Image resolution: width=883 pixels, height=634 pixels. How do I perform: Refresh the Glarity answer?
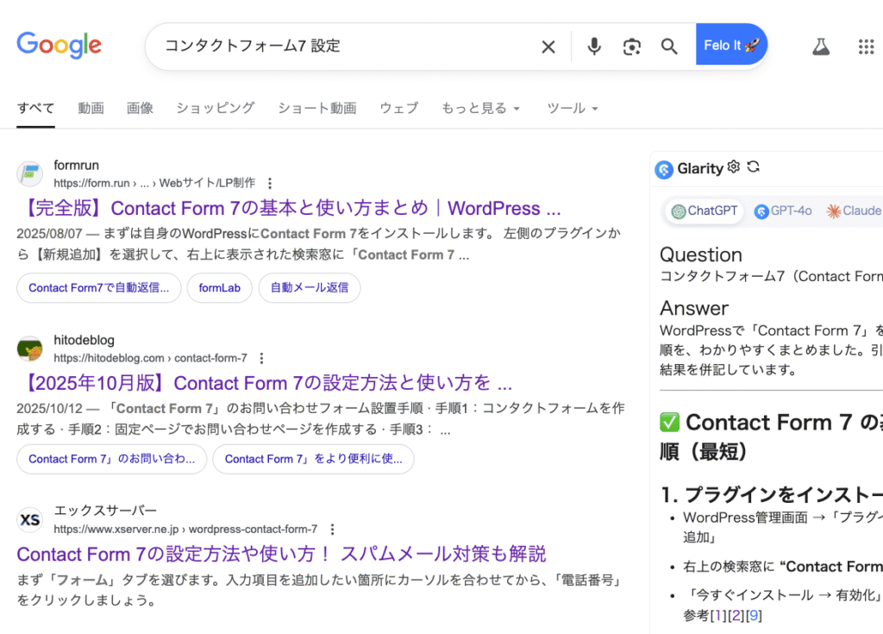pos(753,167)
